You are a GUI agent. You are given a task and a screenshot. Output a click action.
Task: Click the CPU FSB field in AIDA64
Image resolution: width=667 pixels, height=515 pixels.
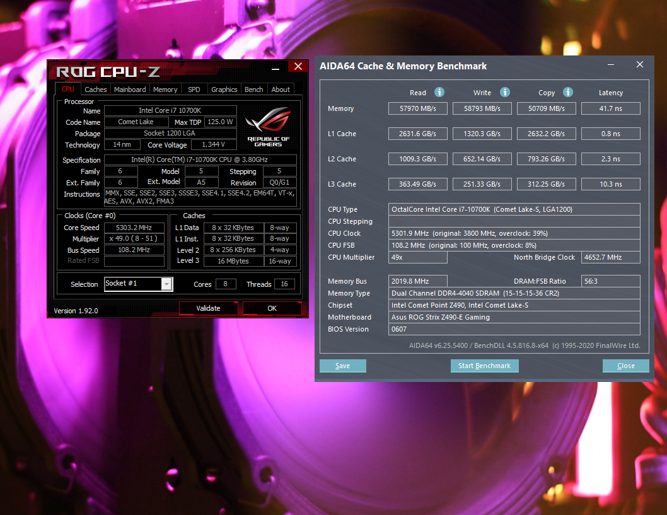514,245
